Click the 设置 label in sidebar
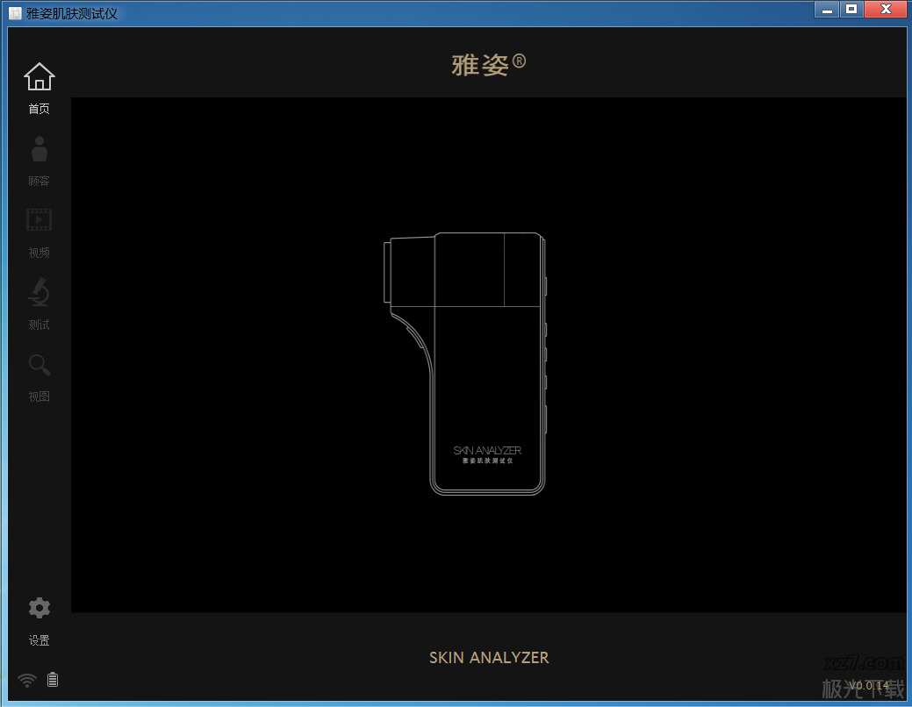This screenshot has height=707, width=912. (x=39, y=640)
